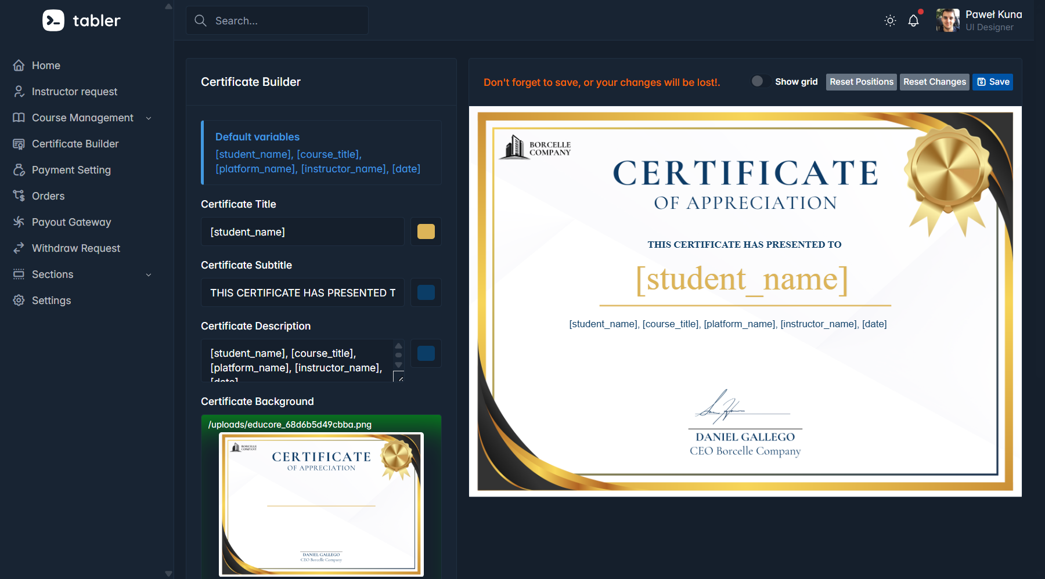This screenshot has width=1045, height=579.
Task: Go to Instructor request page
Action: (74, 92)
